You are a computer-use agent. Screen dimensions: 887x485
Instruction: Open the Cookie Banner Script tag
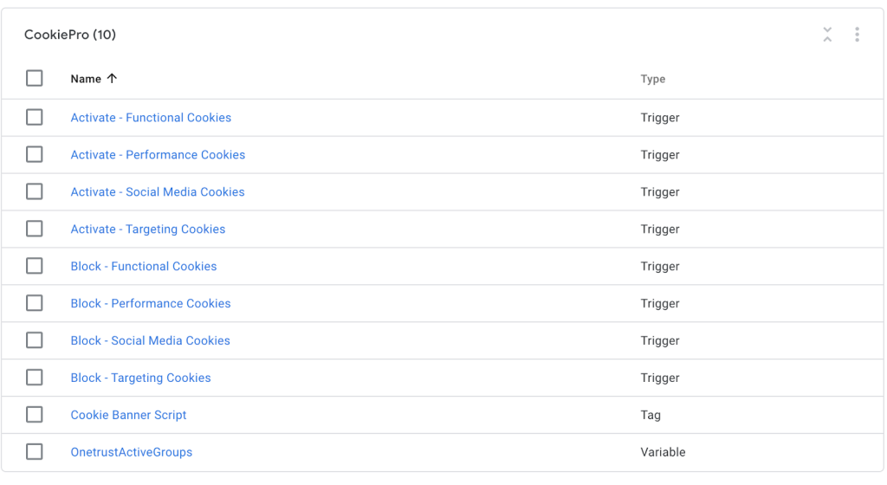pos(128,415)
